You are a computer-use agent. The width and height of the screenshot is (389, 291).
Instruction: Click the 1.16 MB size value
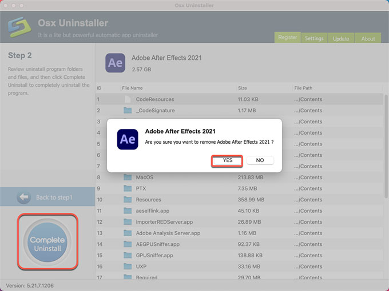pos(247,233)
